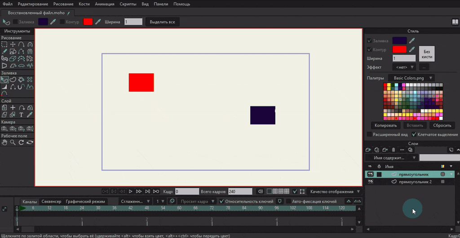Expand the прямоугольник layer options arrow
Viewport: 460px width, 238px height.
click(451, 174)
